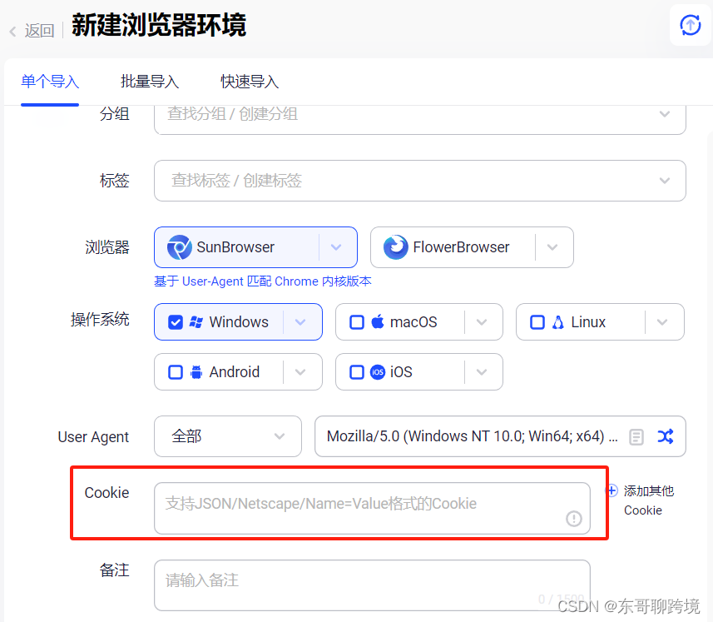This screenshot has height=622, width=713.
Task: Select the SunBrowser logo option
Action: [179, 247]
